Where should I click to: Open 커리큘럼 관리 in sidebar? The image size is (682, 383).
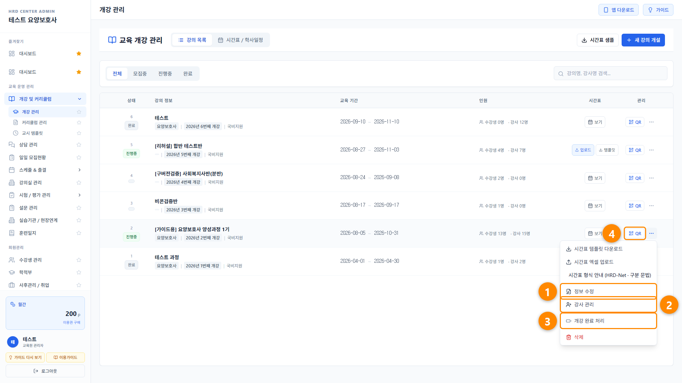tap(47, 122)
